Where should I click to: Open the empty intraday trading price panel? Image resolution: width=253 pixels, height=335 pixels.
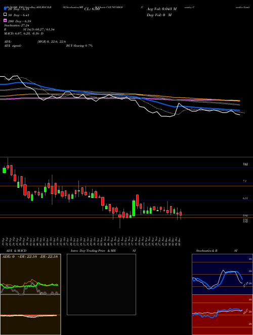[x=101, y=284]
